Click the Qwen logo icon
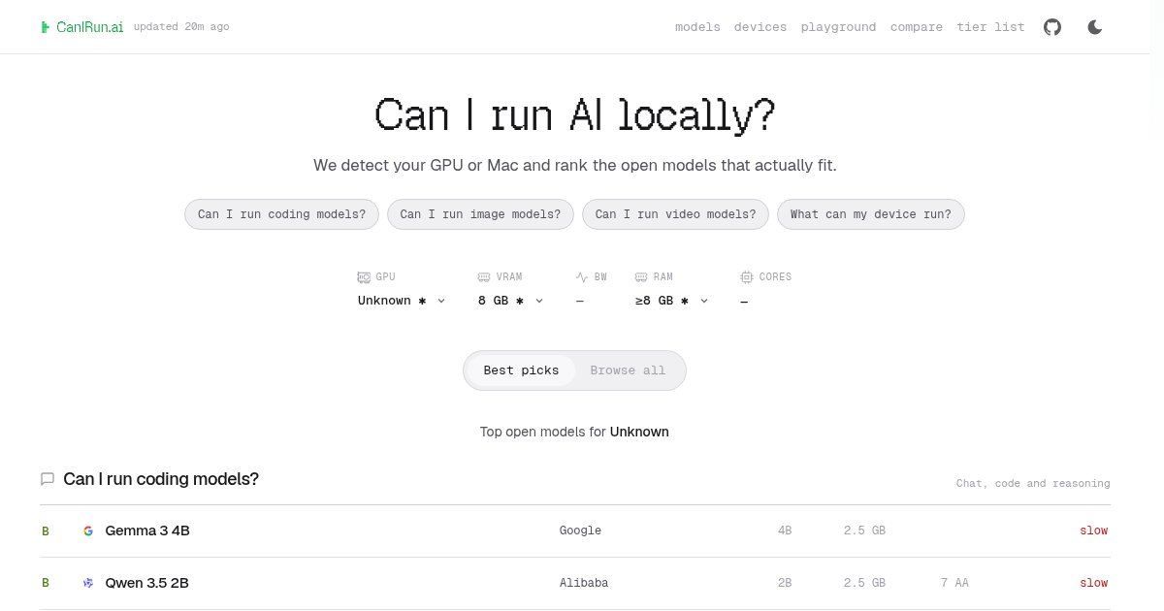1164x611 pixels. [88, 583]
